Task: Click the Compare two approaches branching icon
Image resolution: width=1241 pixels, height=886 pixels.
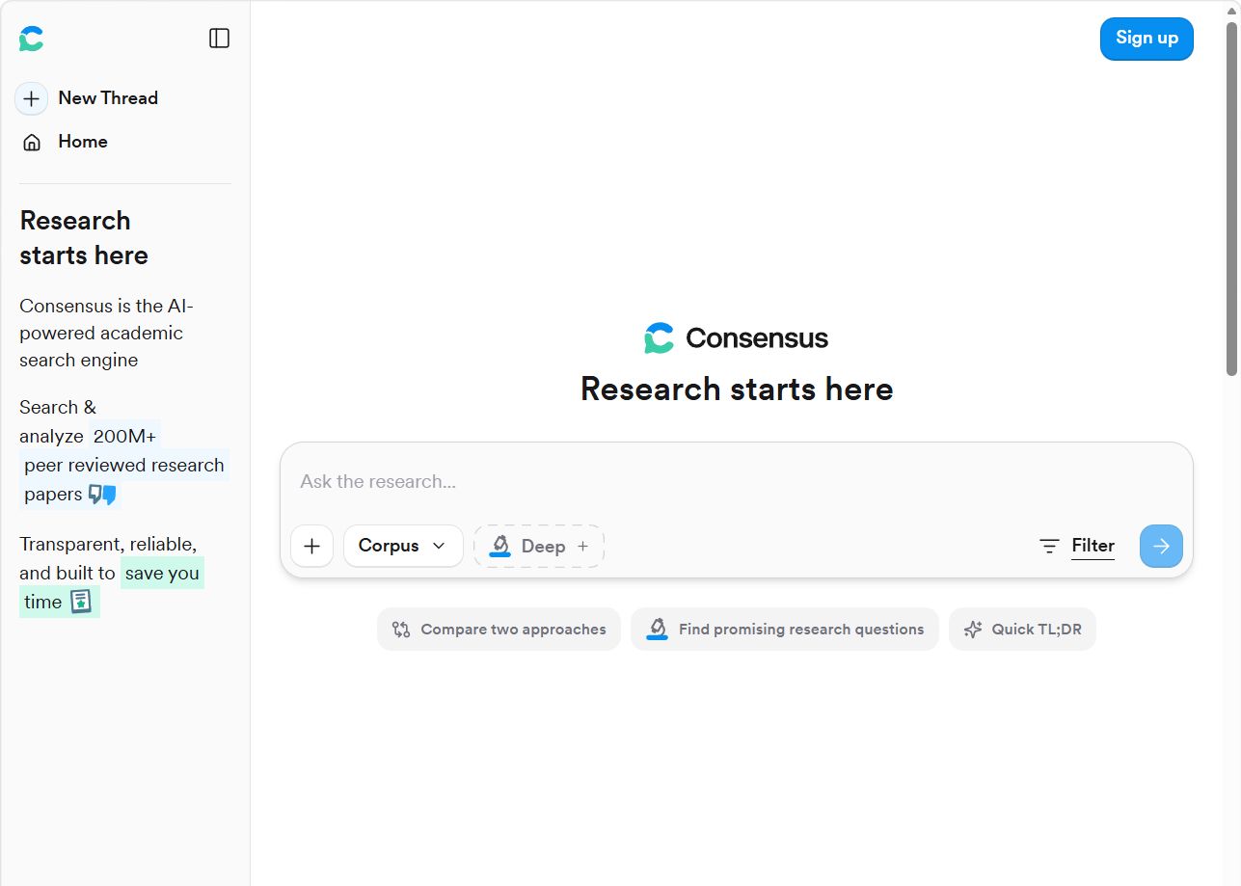Action: pyautogui.click(x=401, y=630)
